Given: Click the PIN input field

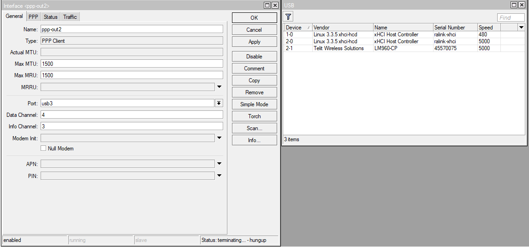Looking at the screenshot, I should (128, 176).
